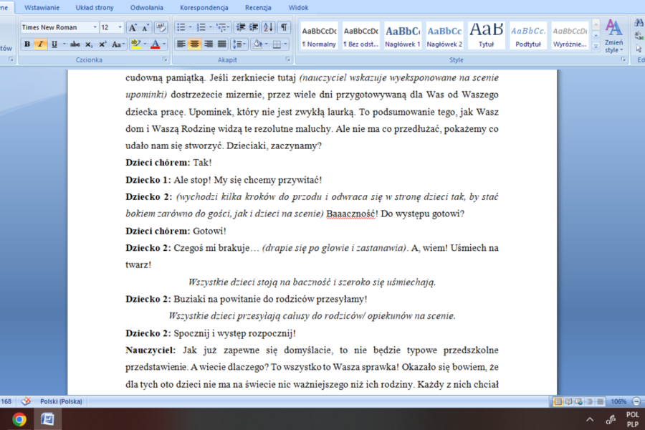The height and width of the screenshot is (430, 645).
Task: Start a bulleted list
Action: (x=182, y=27)
